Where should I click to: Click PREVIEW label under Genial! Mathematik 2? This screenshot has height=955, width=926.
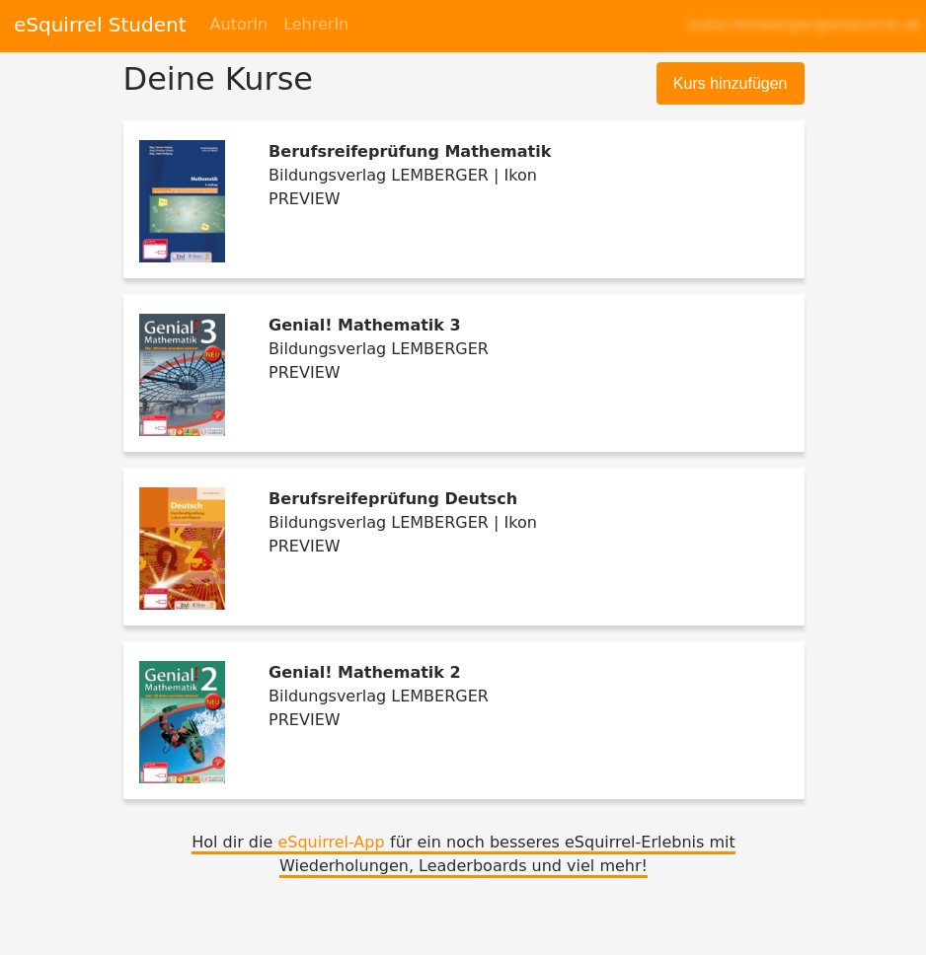coord(304,720)
